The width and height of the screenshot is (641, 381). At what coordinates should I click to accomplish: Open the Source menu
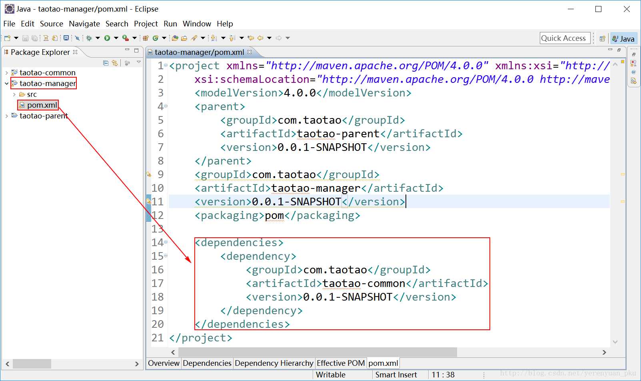pyautogui.click(x=52, y=24)
